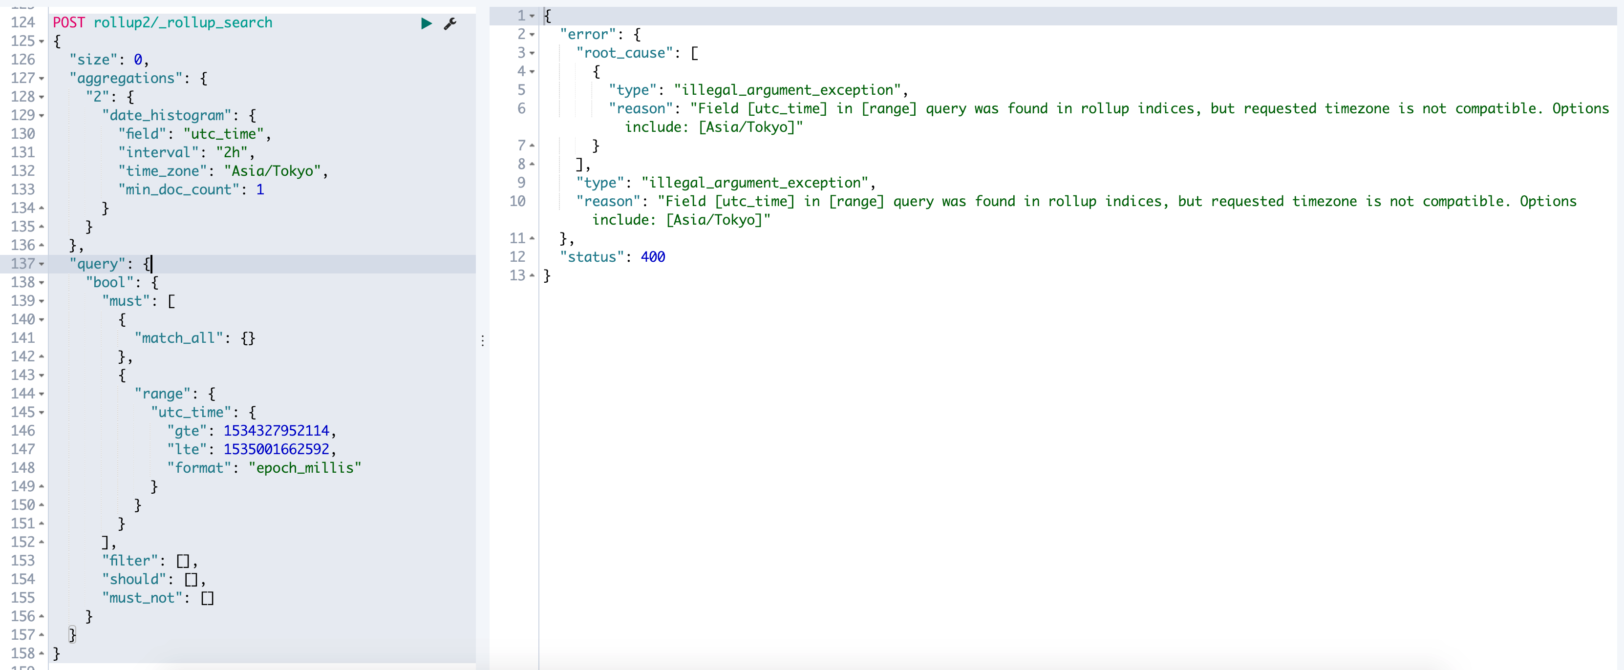The image size is (1624, 670).
Task: Click the status 400 value in response
Action: pos(653,256)
